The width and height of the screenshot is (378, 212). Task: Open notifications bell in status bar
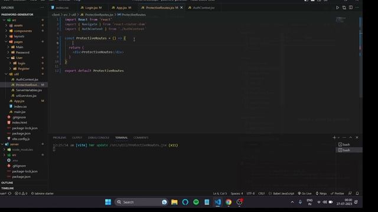coord(357,193)
